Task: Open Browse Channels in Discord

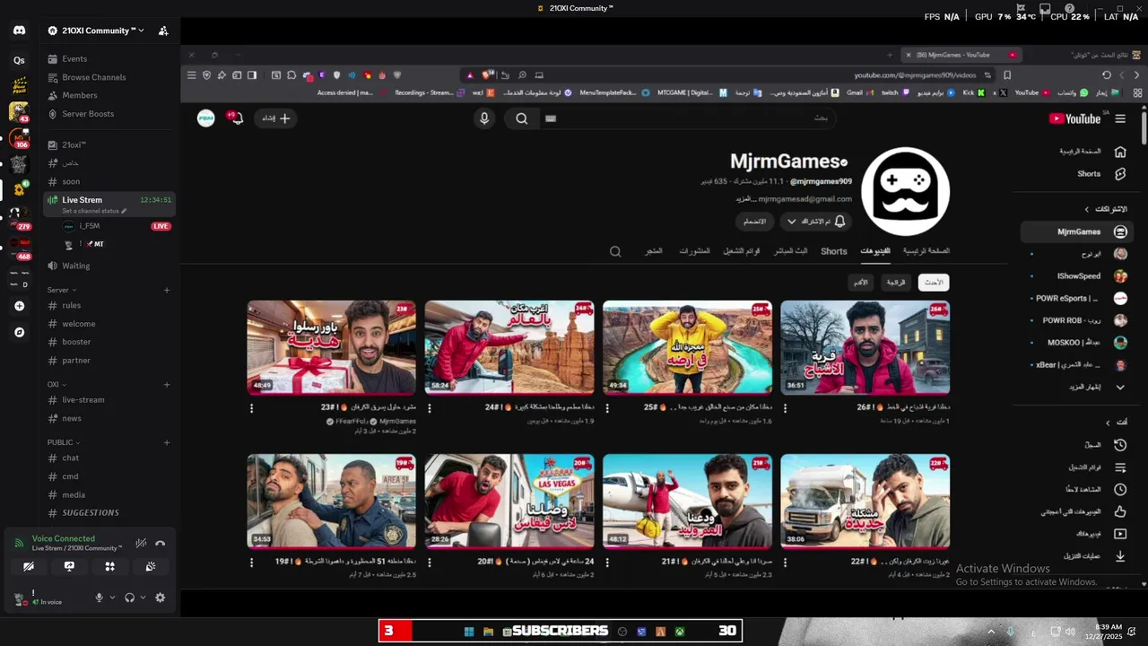Action: point(109,77)
